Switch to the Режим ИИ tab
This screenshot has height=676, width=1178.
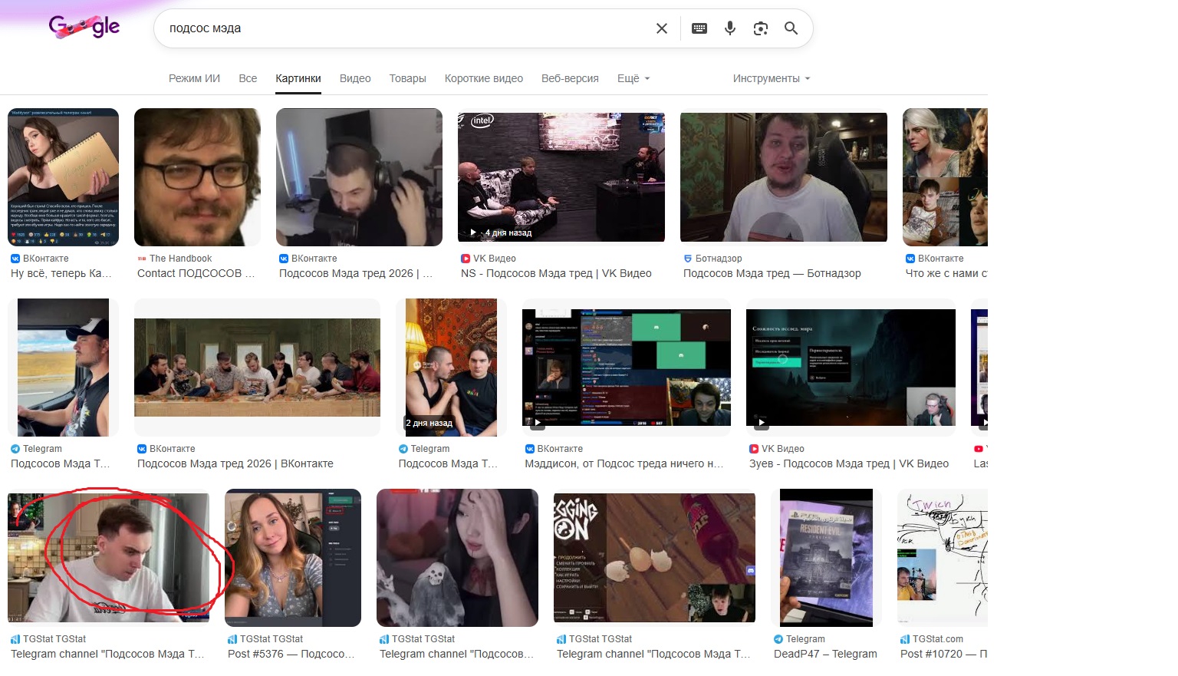[194, 78]
